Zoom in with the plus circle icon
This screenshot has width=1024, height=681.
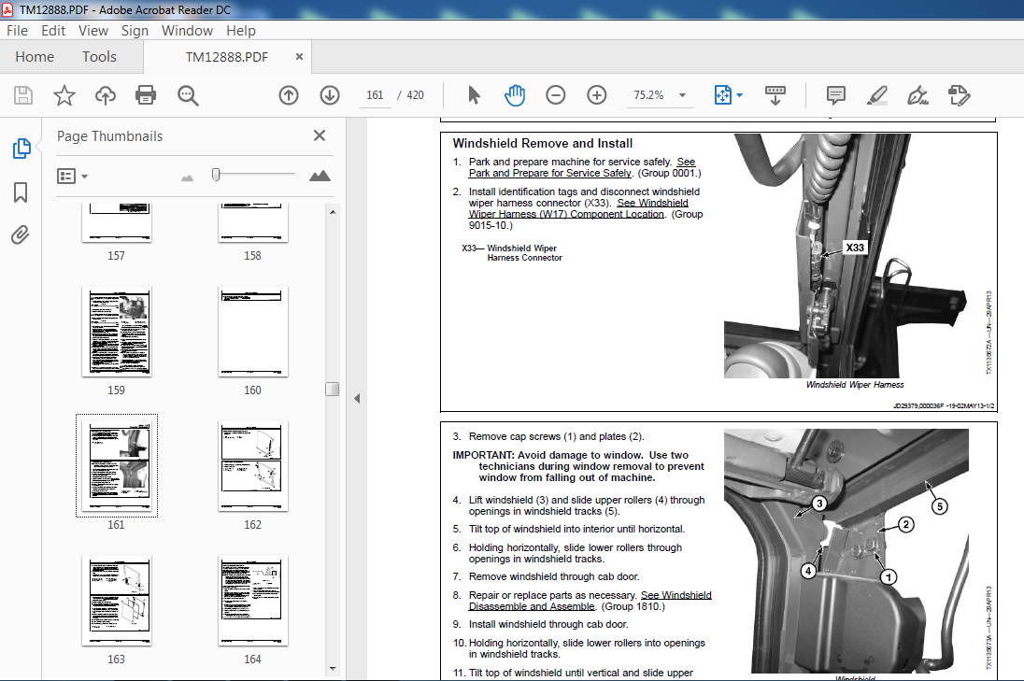click(597, 95)
